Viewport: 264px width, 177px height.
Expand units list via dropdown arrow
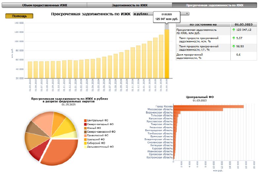click(187, 14)
